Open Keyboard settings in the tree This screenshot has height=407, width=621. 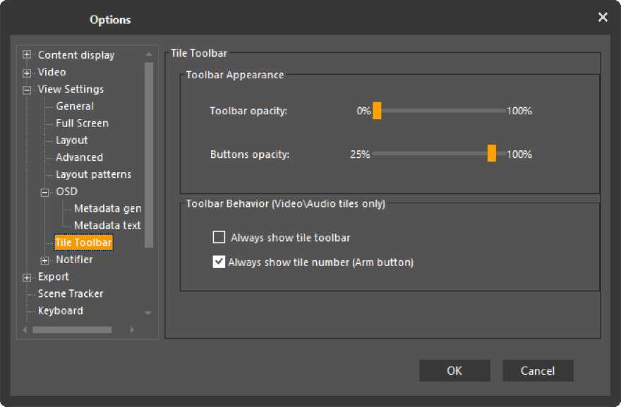[x=60, y=311]
